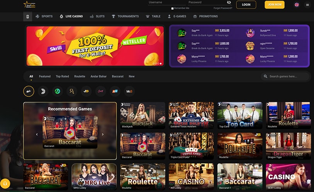314x192 pixels.
Task: Open the MRG Lobby thumbnail
Action: coord(94,177)
